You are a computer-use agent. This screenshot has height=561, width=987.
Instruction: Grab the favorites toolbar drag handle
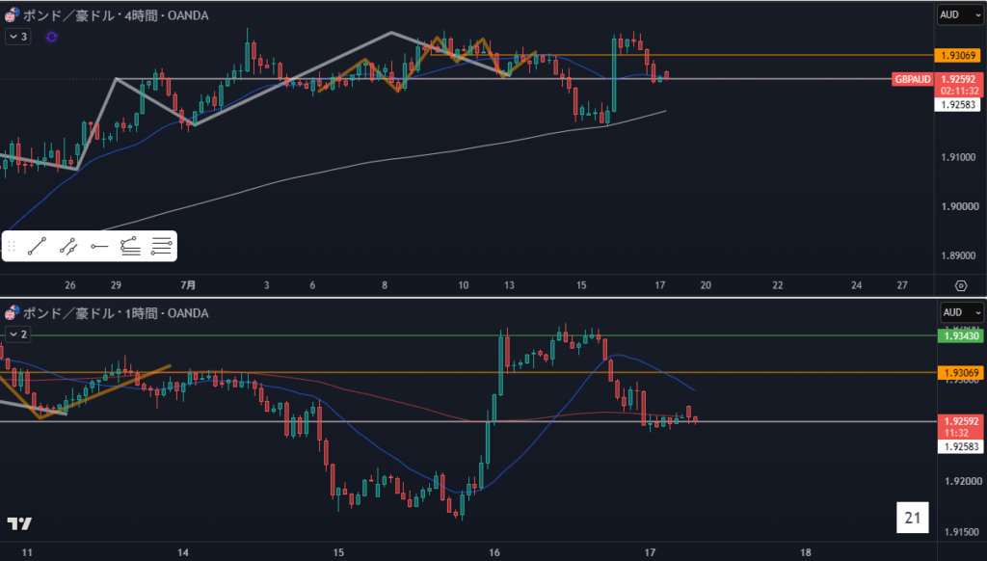point(12,246)
